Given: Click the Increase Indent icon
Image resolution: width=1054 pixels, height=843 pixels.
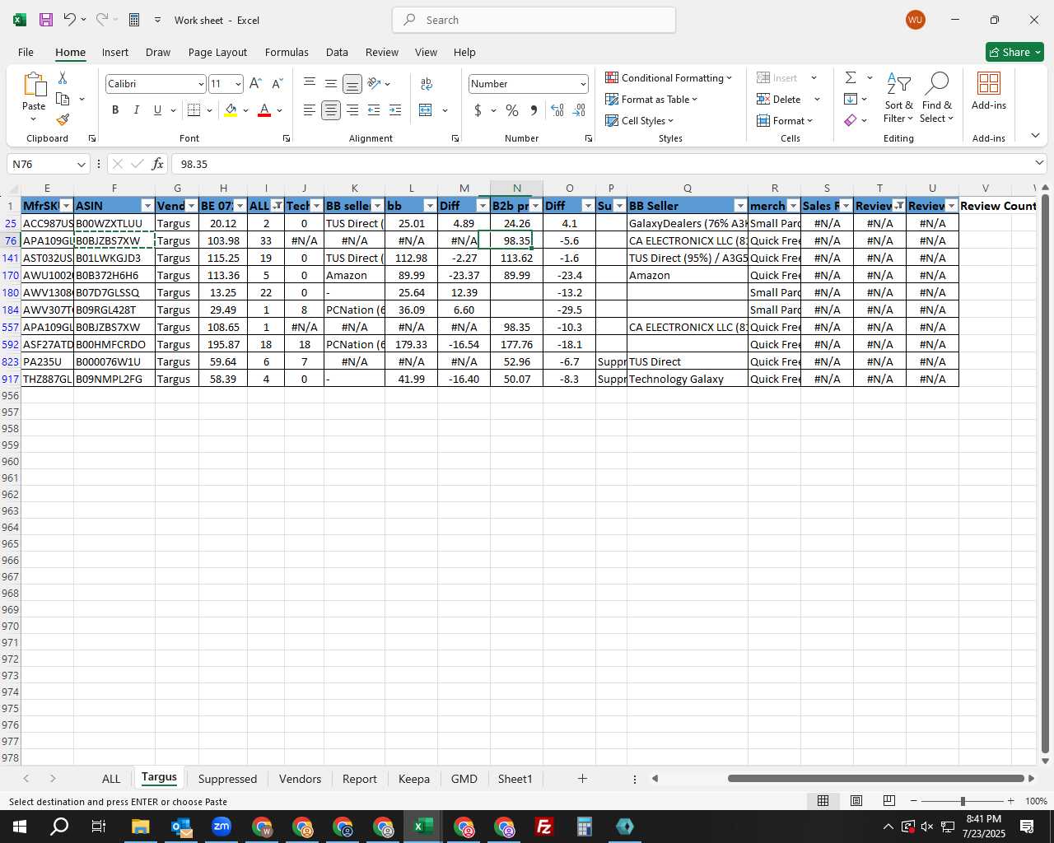Looking at the screenshot, I should pos(395,110).
